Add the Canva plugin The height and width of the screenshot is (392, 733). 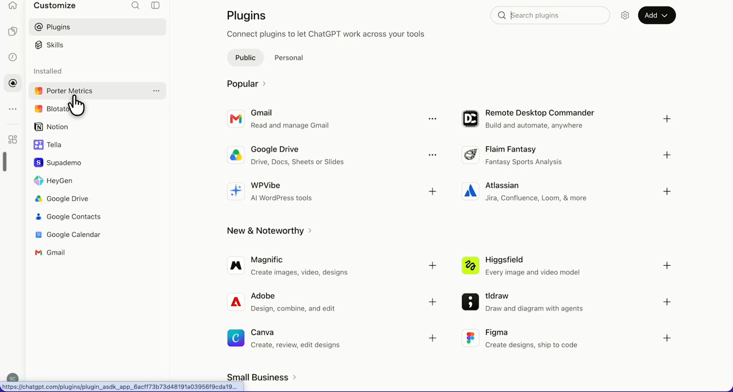[432, 338]
